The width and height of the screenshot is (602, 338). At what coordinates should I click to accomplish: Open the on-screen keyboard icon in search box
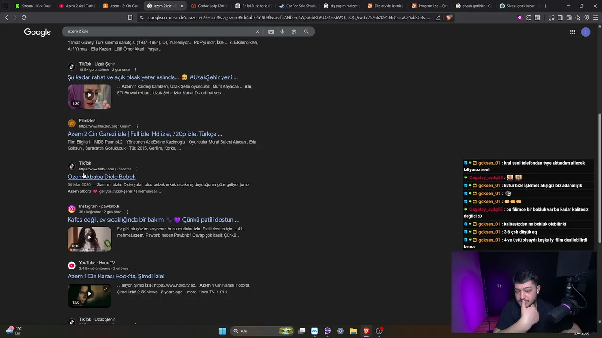[x=271, y=31]
